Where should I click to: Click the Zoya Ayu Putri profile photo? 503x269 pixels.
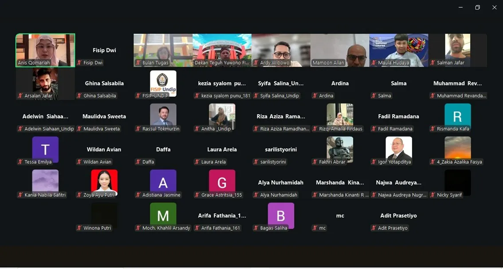(104, 182)
